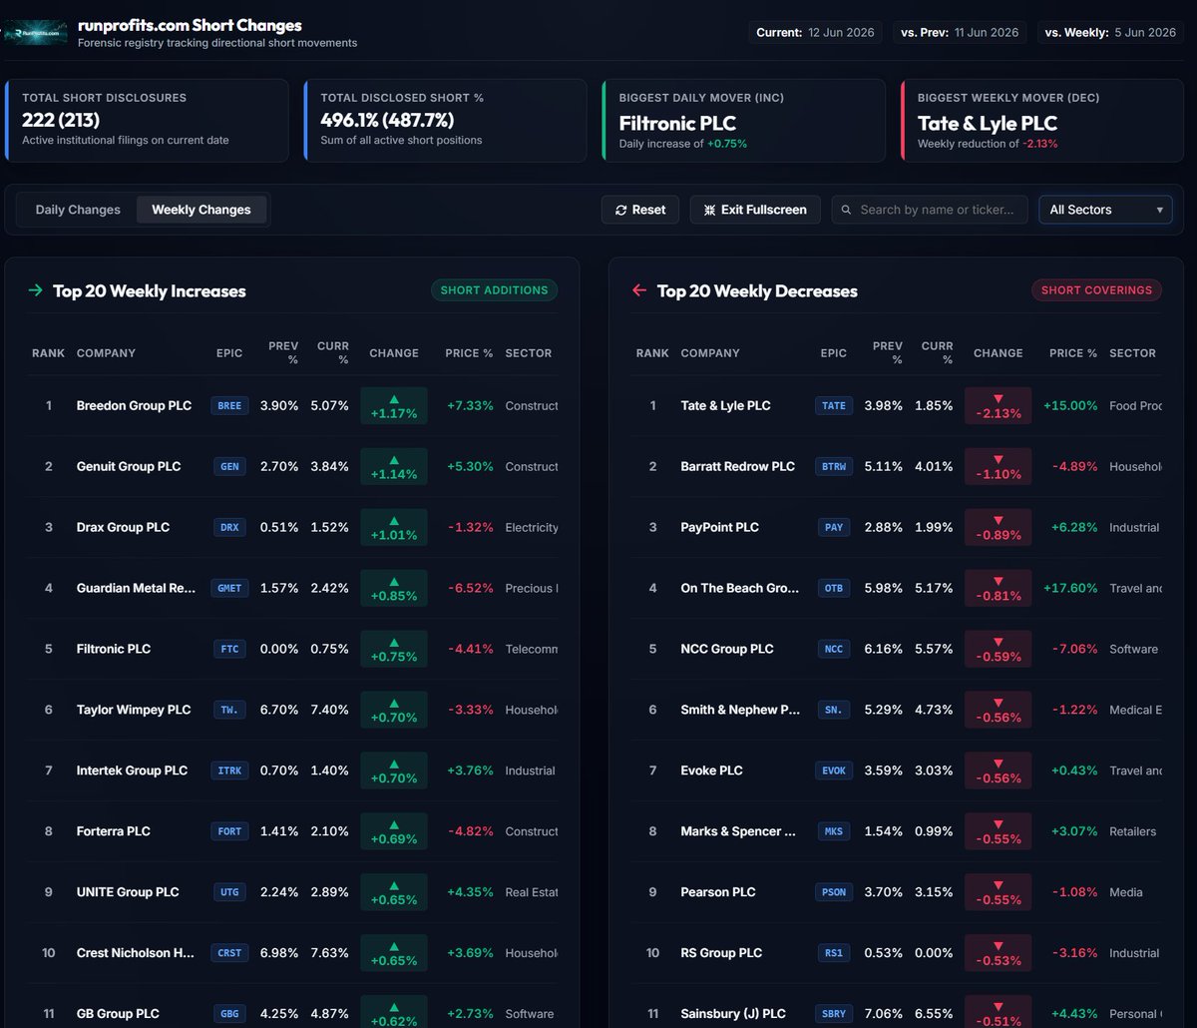Select Intertek Group PLC company name
This screenshot has width=1197, height=1028.
pyautogui.click(x=132, y=771)
